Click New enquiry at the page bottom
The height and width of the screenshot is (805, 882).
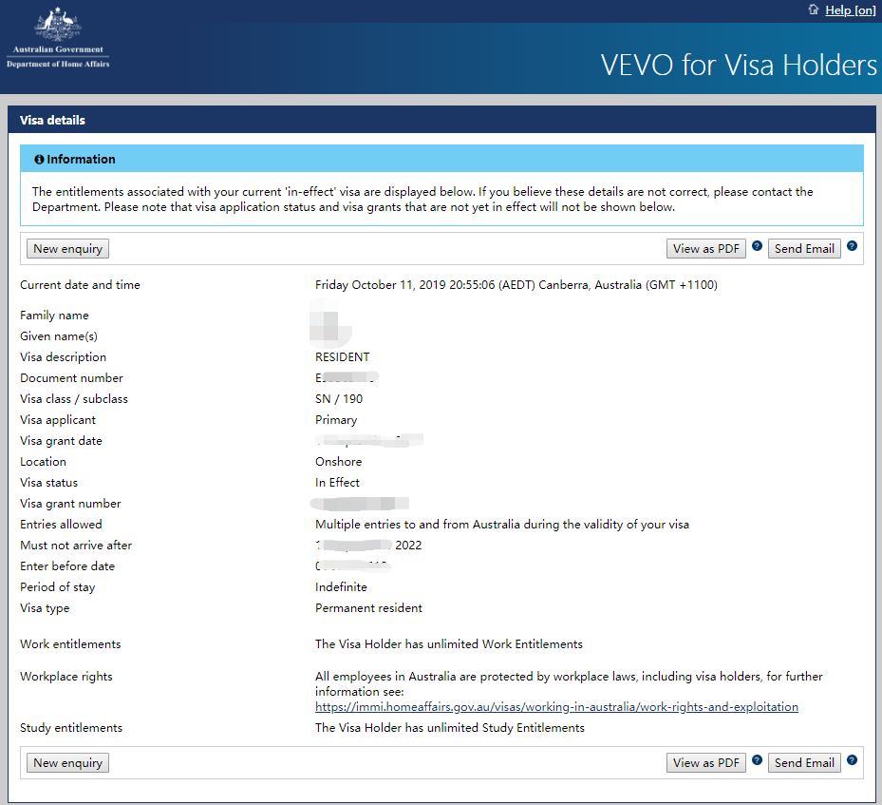click(x=66, y=762)
